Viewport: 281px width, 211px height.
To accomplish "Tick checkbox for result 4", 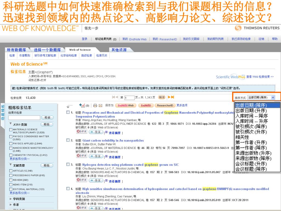I will [x=68, y=188].
